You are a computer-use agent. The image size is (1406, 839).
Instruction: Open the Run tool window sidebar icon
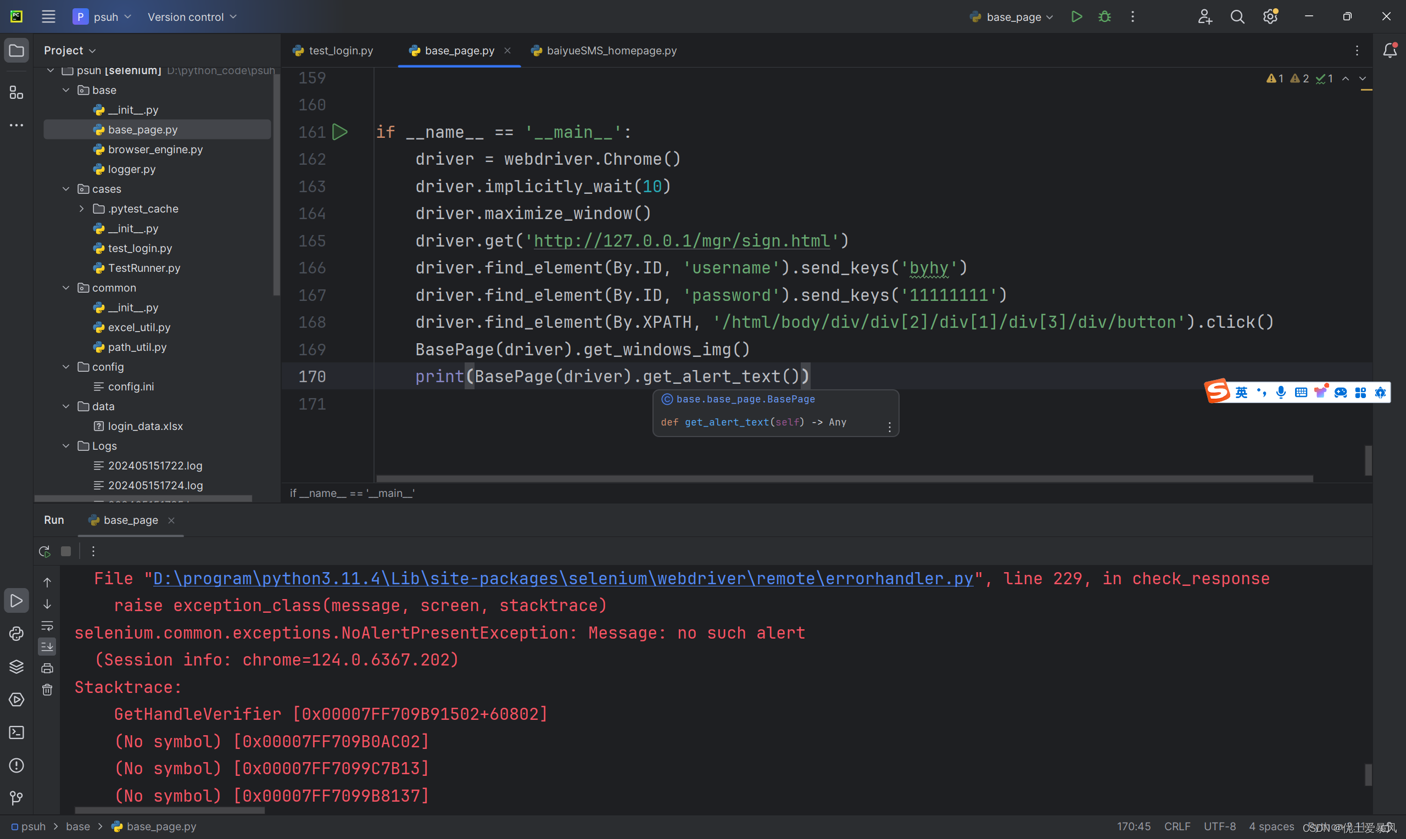[x=16, y=600]
